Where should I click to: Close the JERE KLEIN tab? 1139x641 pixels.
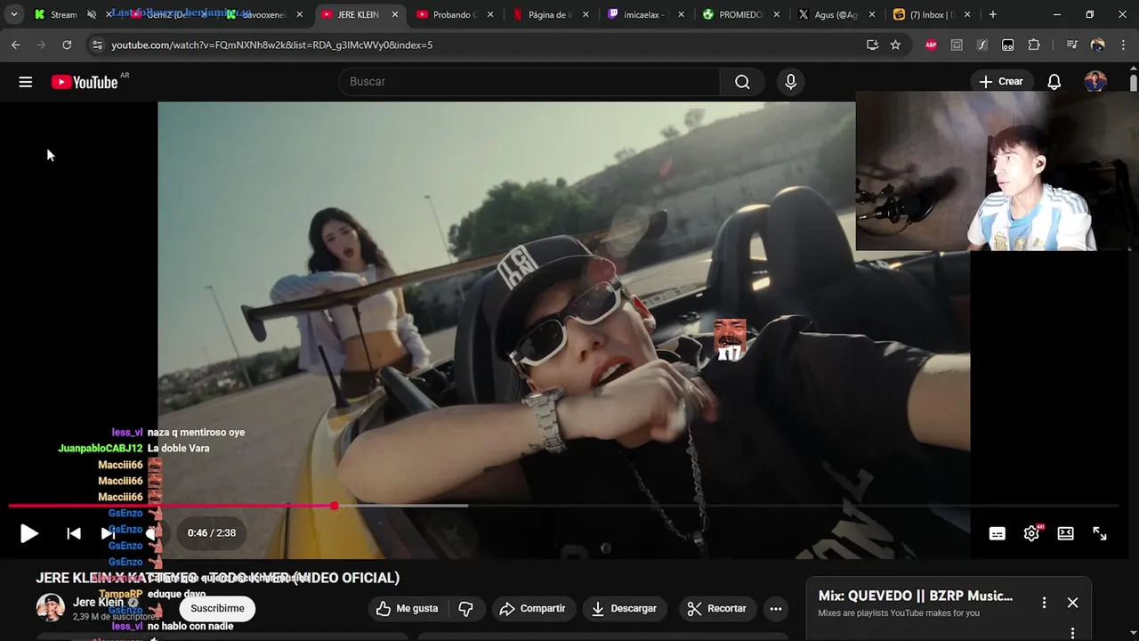coord(395,14)
